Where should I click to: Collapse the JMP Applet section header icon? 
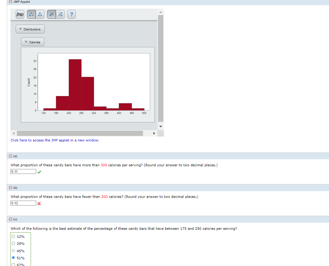[10, 2]
